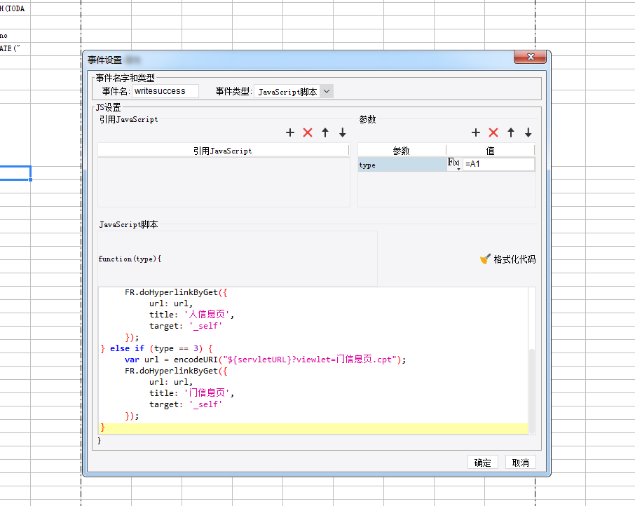The image size is (635, 506).
Task: Click the 值 column header
Action: pyautogui.click(x=491, y=151)
